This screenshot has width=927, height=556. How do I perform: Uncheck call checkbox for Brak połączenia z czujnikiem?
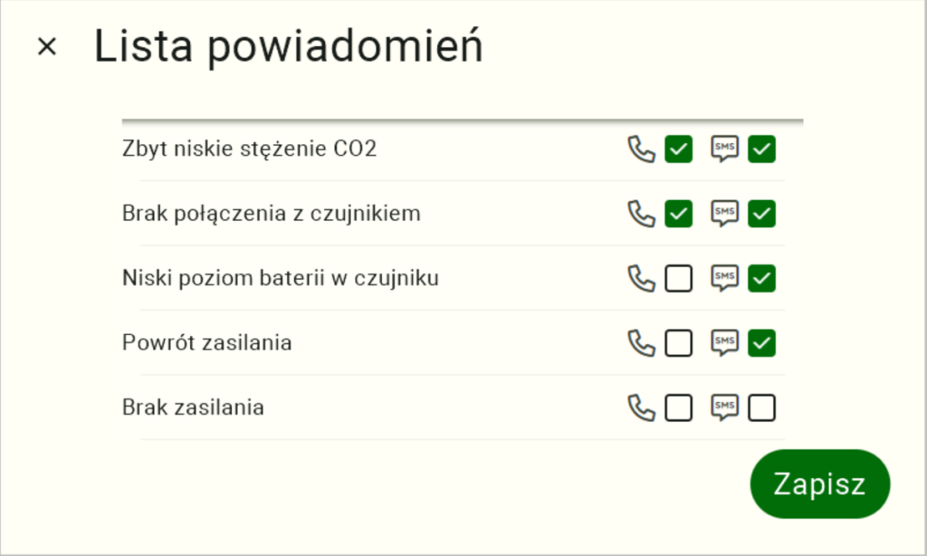[x=679, y=214]
